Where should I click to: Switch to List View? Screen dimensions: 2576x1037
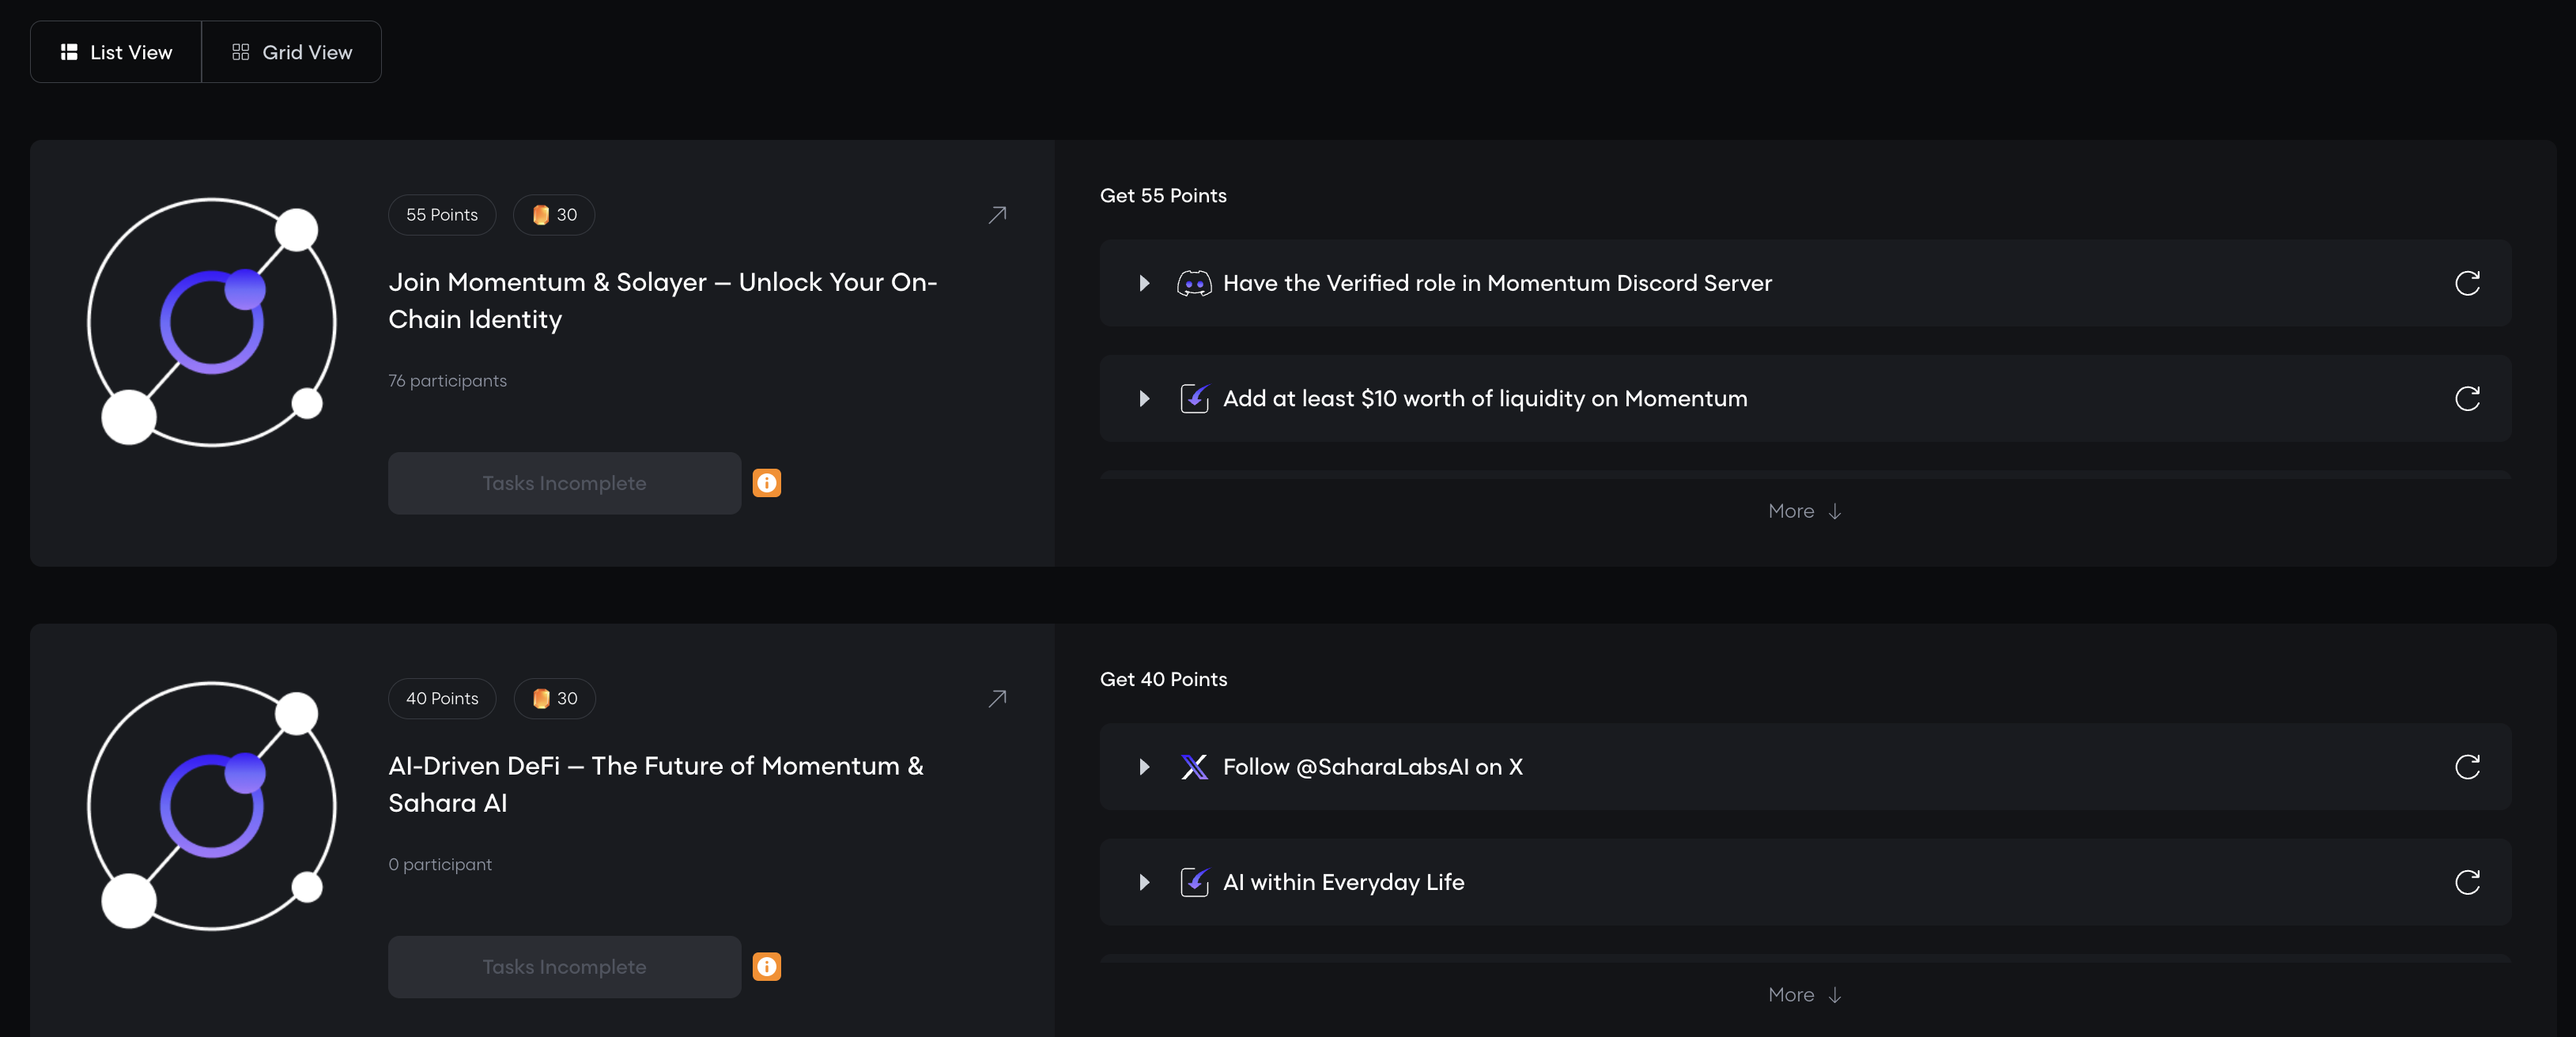[x=116, y=52]
